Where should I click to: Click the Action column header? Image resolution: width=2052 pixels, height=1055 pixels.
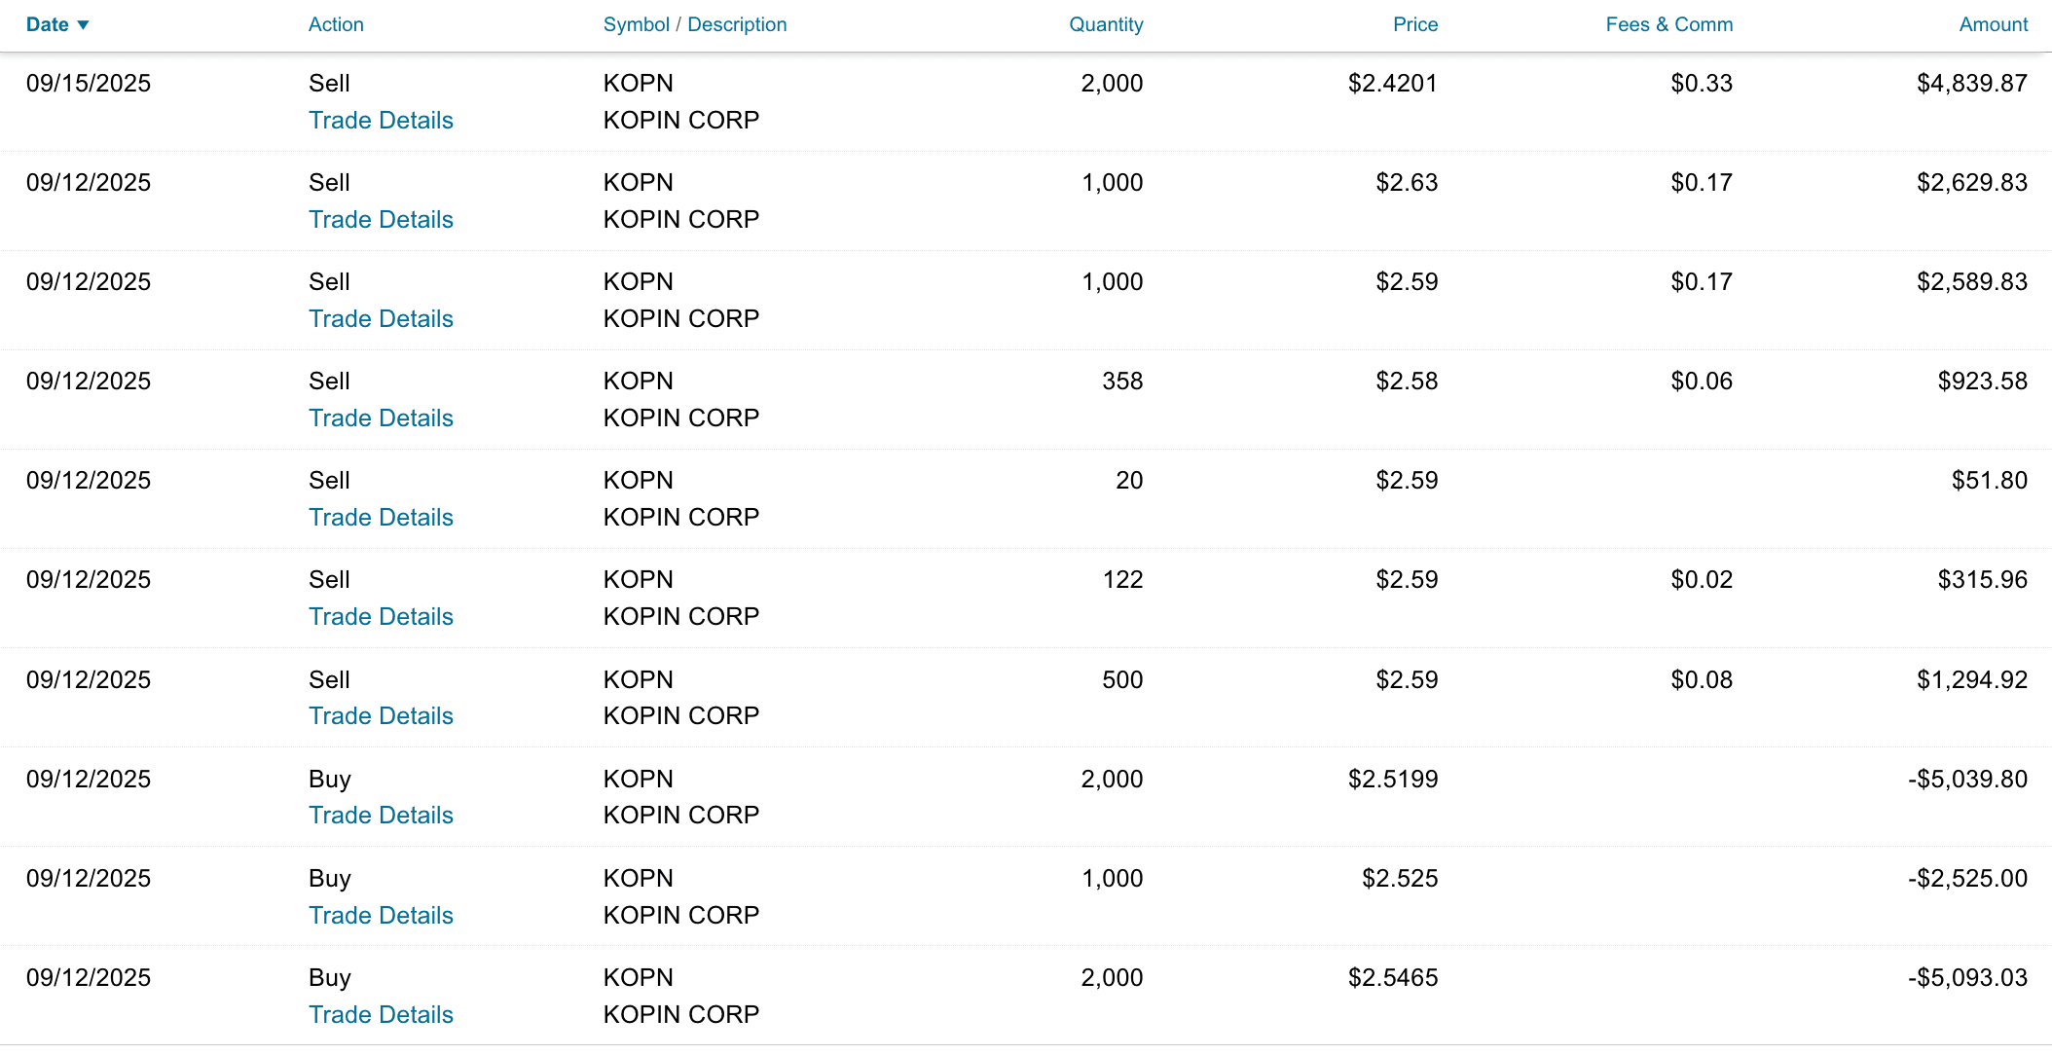[x=336, y=25]
